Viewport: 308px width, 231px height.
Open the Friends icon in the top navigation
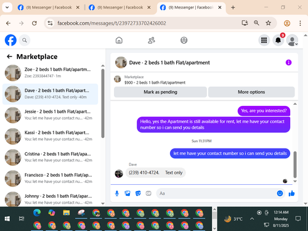[152, 40]
